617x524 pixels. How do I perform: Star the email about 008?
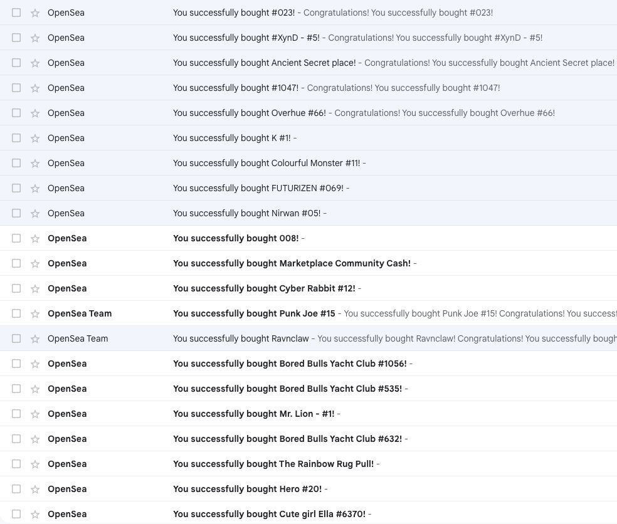pyautogui.click(x=35, y=239)
